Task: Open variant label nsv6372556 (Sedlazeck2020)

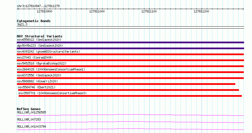Action: 39,75
